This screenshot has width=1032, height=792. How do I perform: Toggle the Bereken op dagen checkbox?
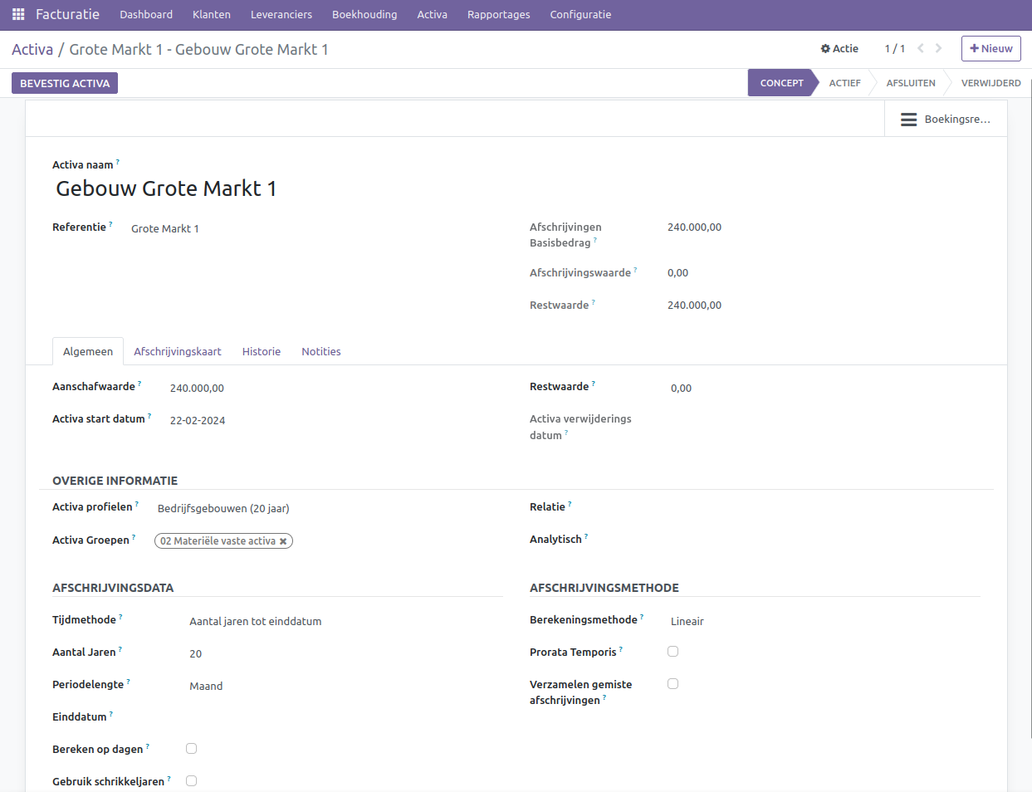coord(191,749)
